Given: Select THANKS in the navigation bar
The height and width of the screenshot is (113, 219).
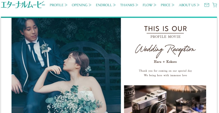Looking at the screenshot, I should point(127,5).
